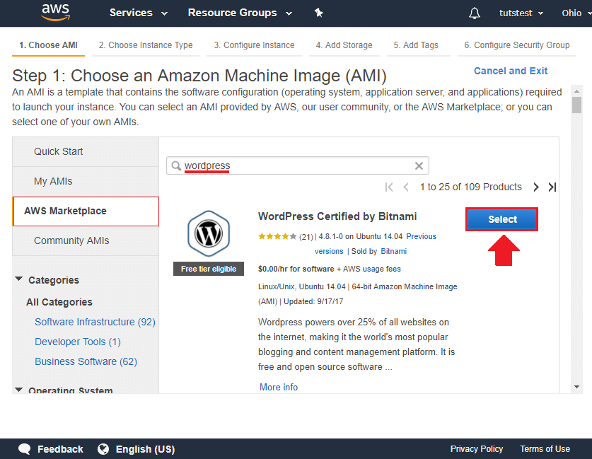Open the Services dropdown menu
This screenshot has height=459, width=592.
point(138,13)
